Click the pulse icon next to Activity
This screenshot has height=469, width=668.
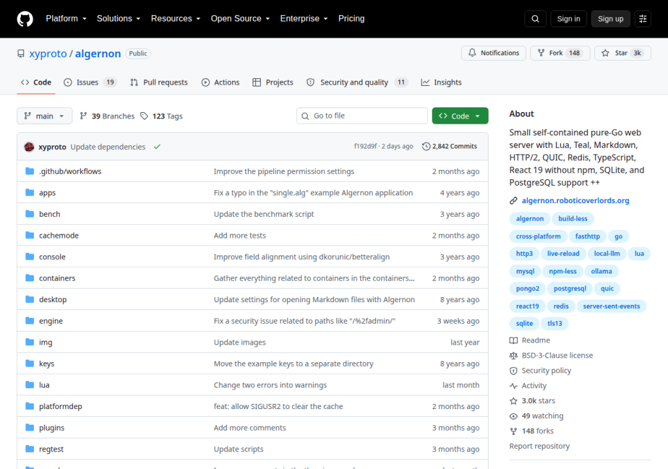pyautogui.click(x=513, y=386)
